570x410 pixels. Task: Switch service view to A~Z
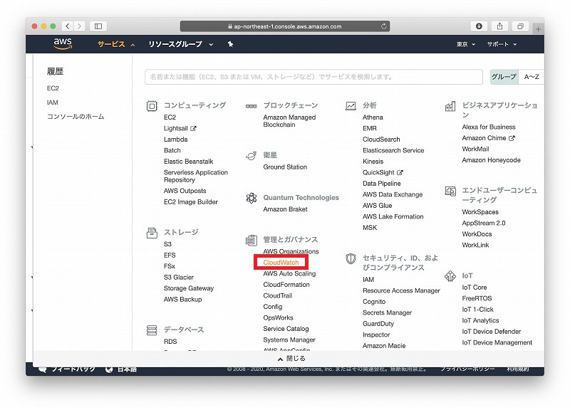(532, 77)
